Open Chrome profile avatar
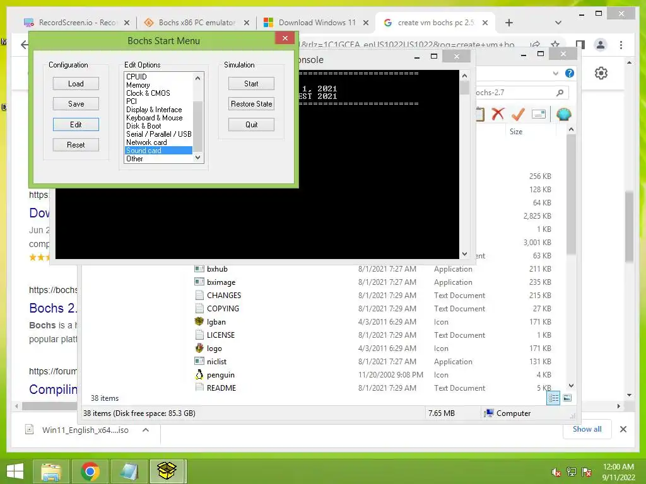 coord(601,45)
